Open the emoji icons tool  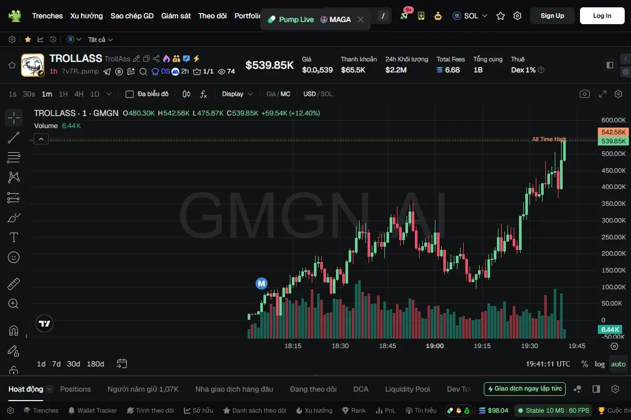[x=14, y=257]
